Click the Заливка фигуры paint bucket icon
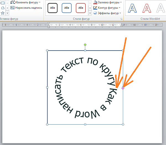Viewport: 166px width, 145px height. tap(95, 2)
